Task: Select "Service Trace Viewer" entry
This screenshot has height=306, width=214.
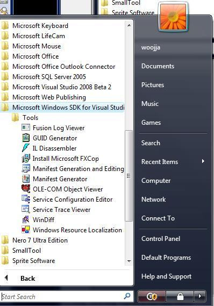Action: (x=61, y=209)
